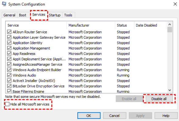
Task: Toggle Application Identity service checkbox
Action: 9,43
